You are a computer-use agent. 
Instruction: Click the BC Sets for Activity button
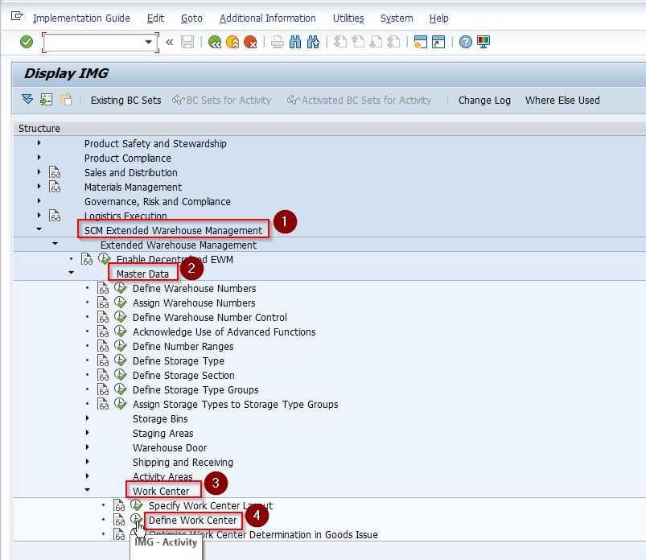point(222,100)
